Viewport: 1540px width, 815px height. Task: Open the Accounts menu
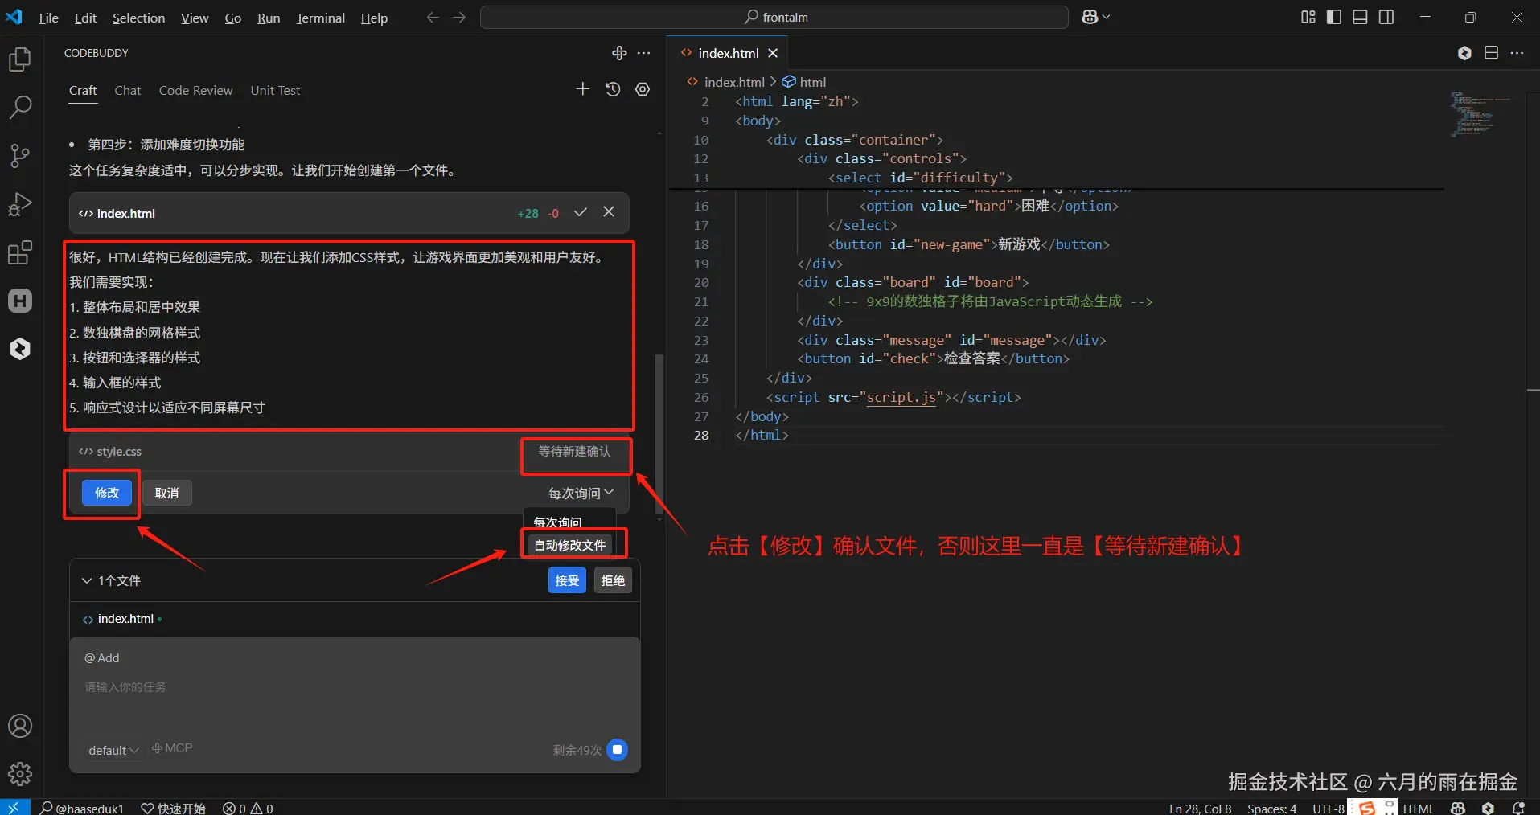click(x=20, y=726)
